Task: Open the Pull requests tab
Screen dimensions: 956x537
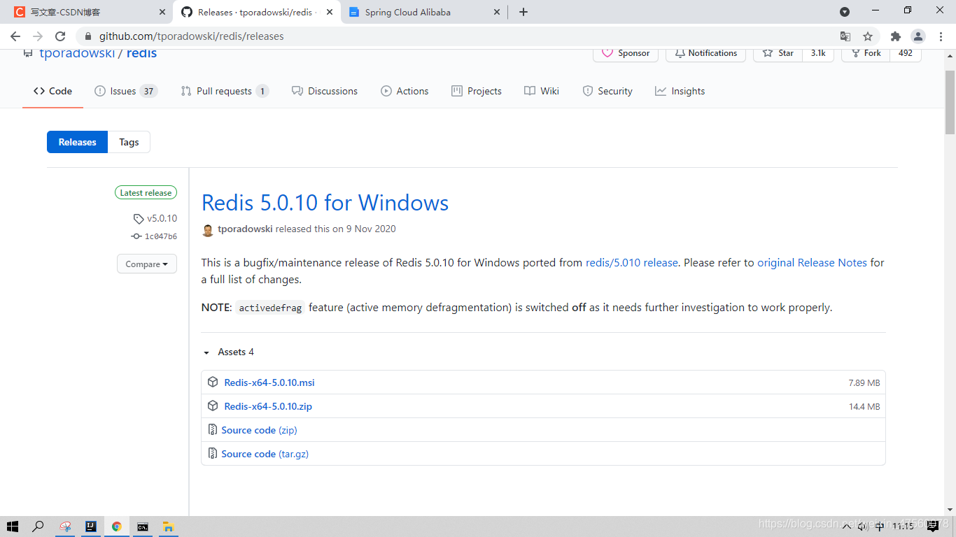Action: 225,91
